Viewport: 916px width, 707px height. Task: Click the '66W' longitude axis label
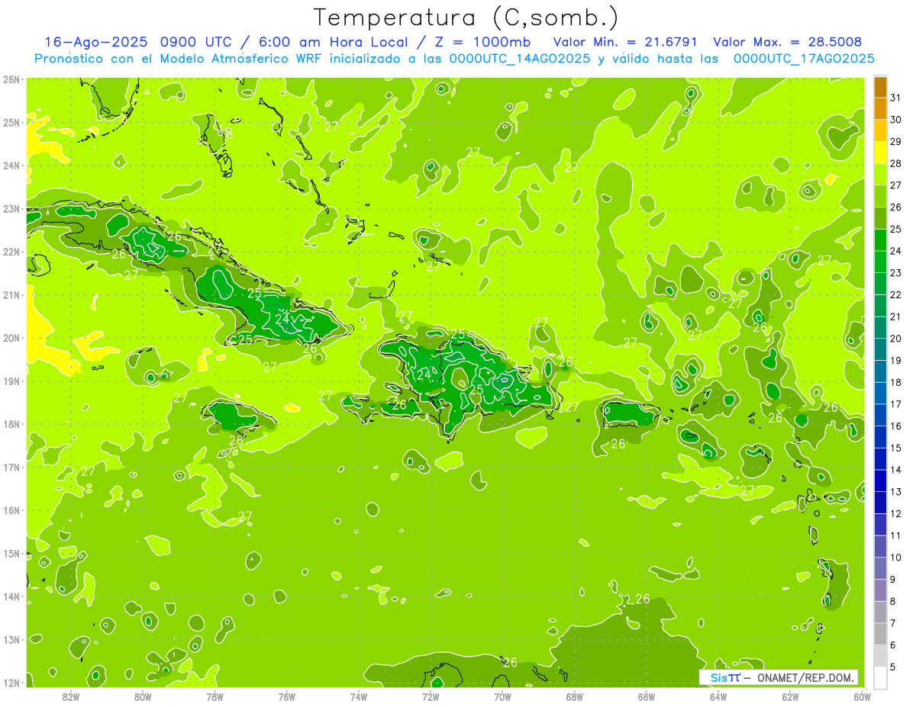(x=647, y=696)
